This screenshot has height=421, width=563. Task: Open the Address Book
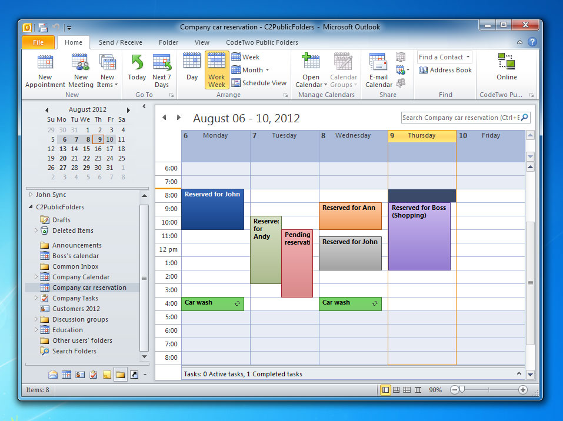[x=445, y=70]
